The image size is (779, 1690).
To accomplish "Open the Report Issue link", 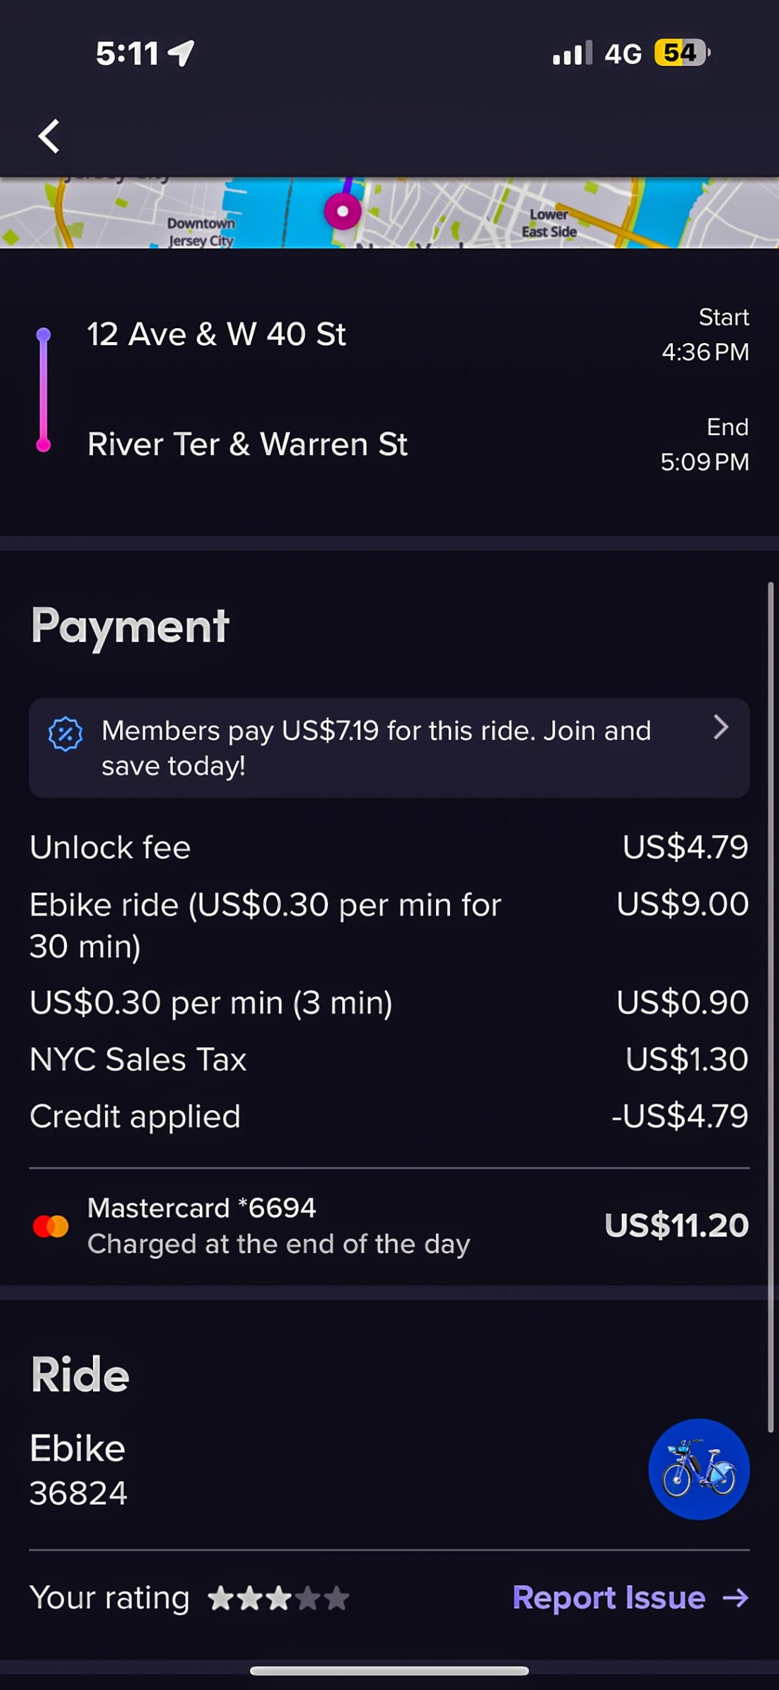I will pyautogui.click(x=609, y=1598).
